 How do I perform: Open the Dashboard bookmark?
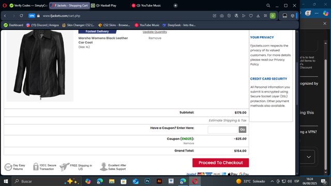pos(13,25)
